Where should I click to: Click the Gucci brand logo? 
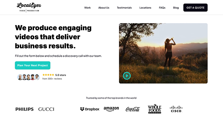(46, 109)
